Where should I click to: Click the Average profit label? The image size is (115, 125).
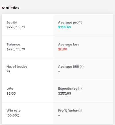pyautogui.click(x=70, y=22)
